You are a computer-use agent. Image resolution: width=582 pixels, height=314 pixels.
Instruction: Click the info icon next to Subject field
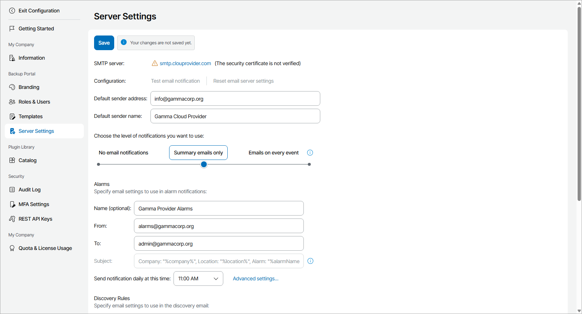point(310,261)
